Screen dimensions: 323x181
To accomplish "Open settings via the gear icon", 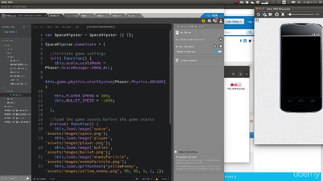I will (209, 21).
